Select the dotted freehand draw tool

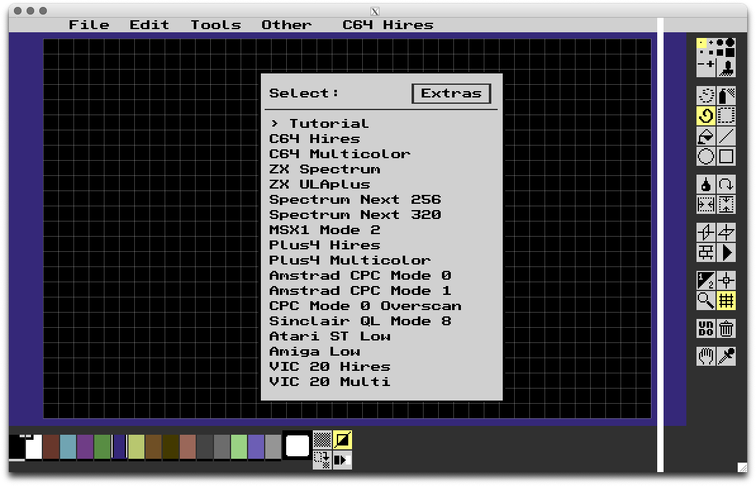tap(706, 96)
